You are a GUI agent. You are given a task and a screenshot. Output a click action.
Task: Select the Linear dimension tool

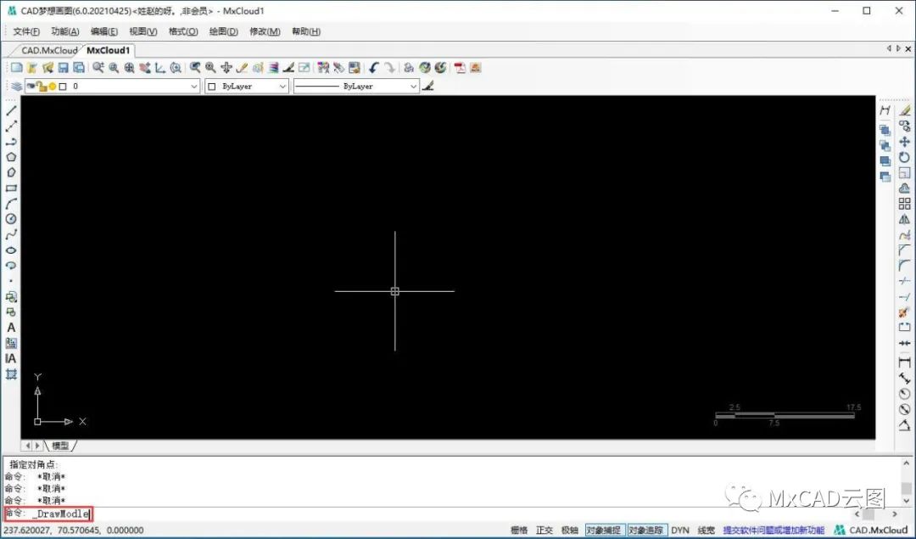(x=904, y=362)
